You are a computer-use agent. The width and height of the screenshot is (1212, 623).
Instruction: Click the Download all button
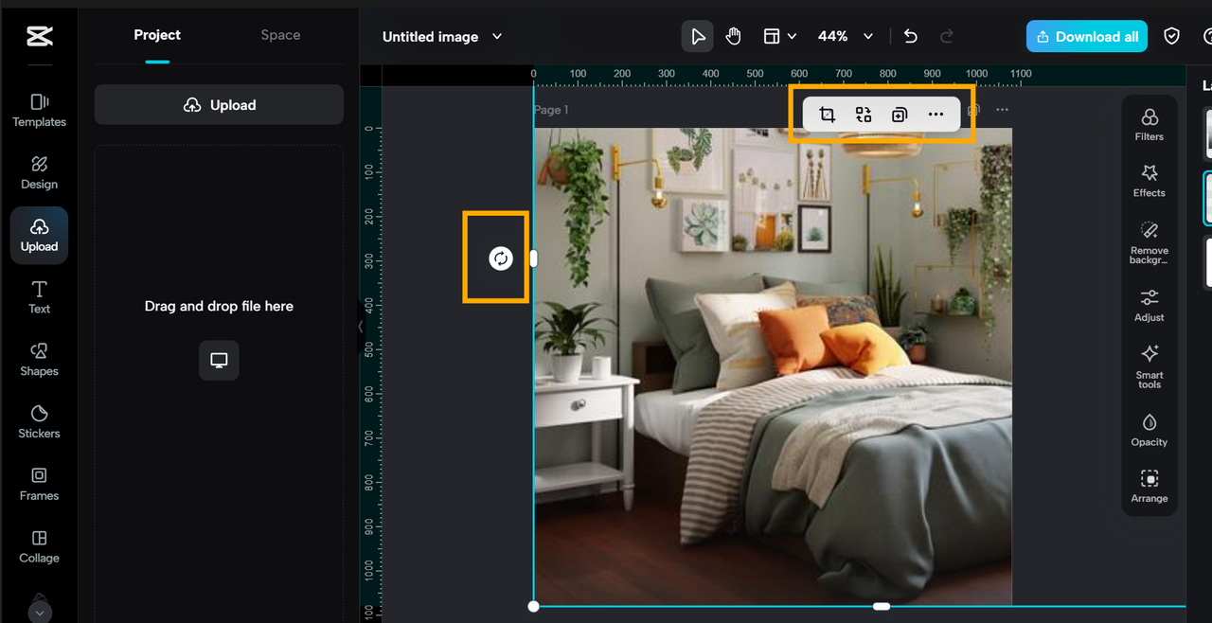[1086, 36]
